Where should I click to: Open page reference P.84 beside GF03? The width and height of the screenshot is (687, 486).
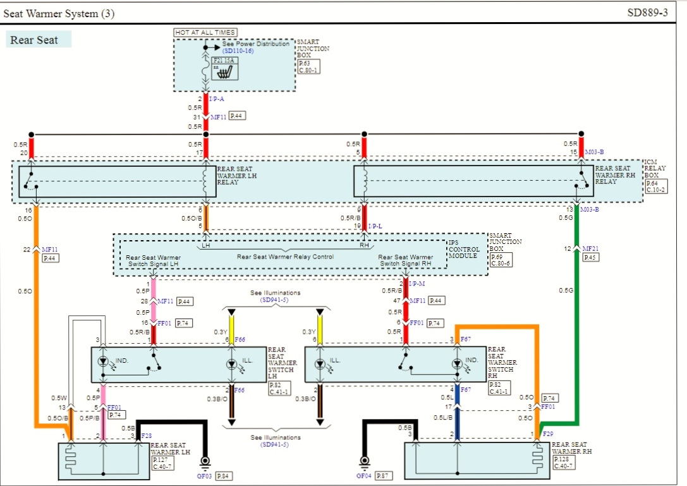point(223,476)
